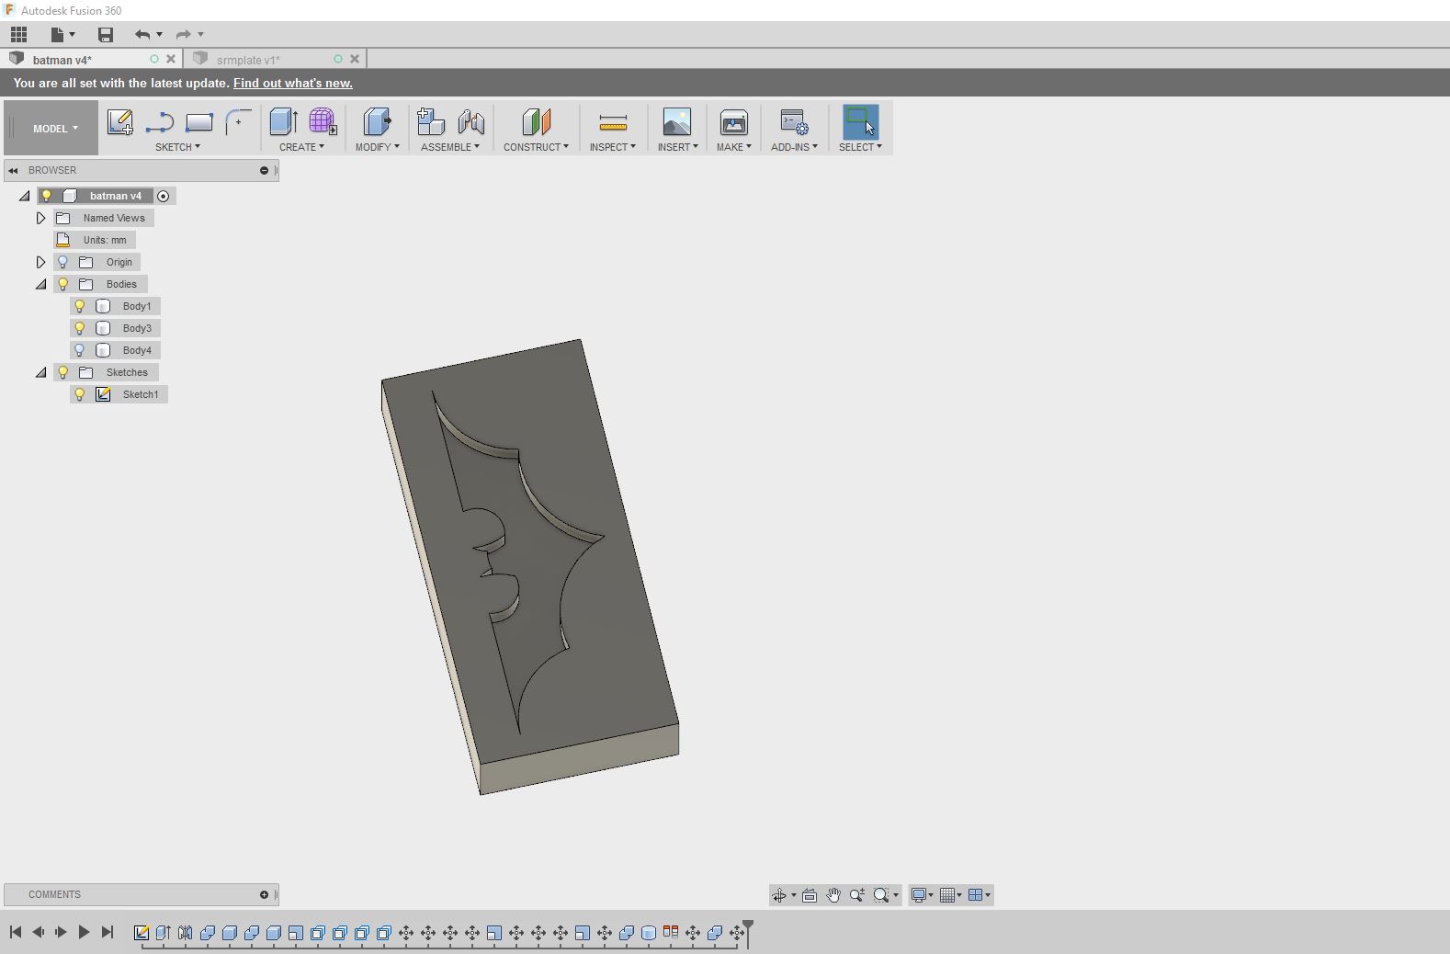Open the Display Settings dropdown

pyautogui.click(x=922, y=895)
